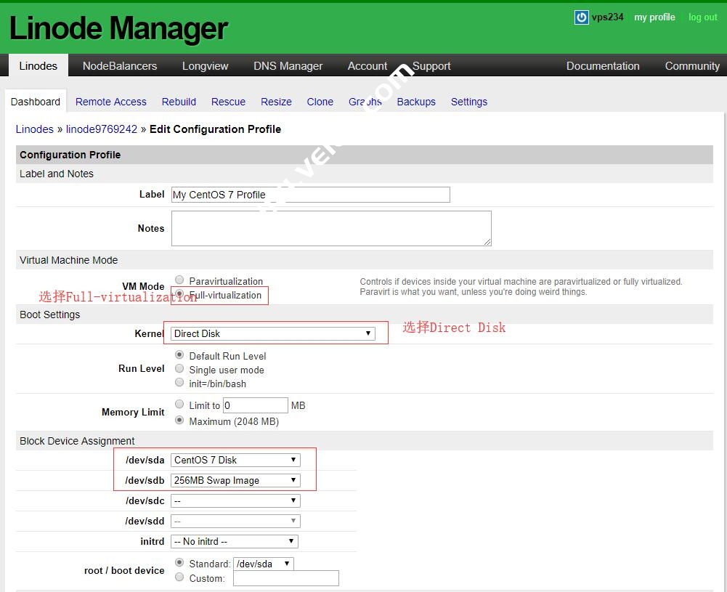
Task: Enable the Custom root boot device option
Action: (179, 577)
